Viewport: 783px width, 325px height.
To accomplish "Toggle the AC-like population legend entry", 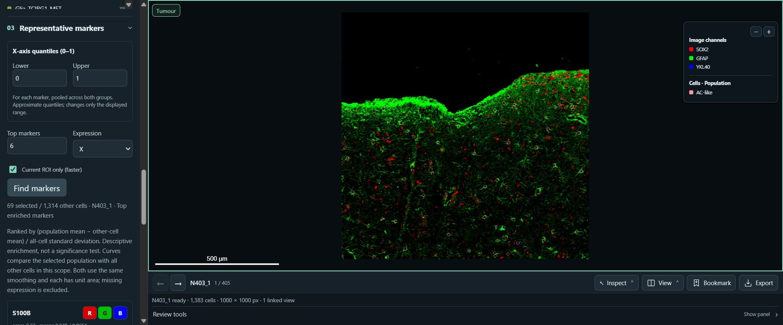I will click(701, 92).
